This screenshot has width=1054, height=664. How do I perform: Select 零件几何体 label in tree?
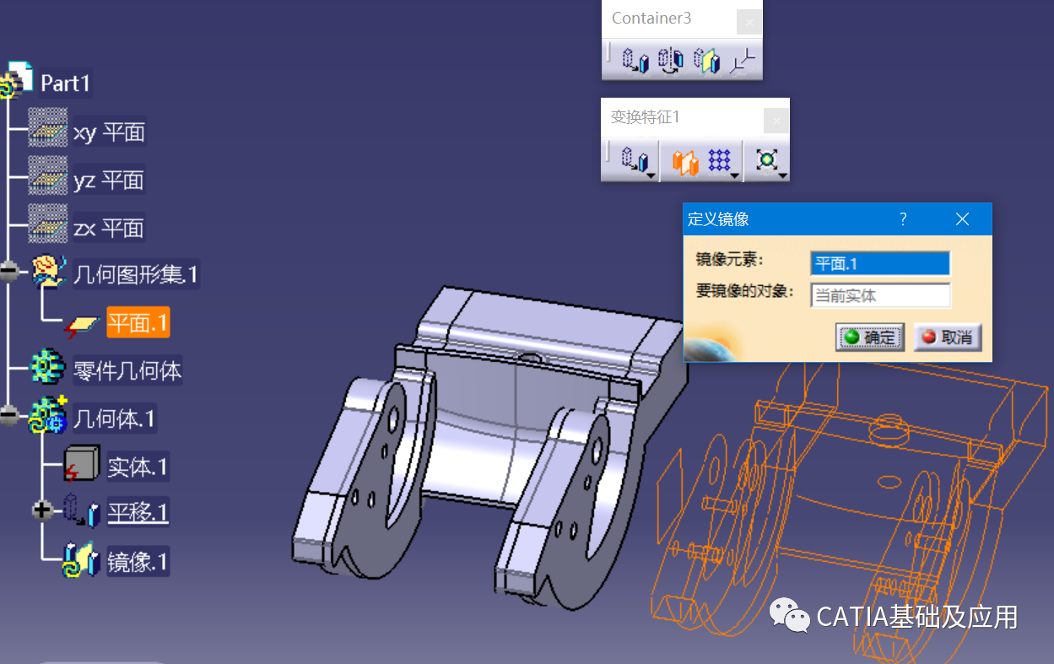pyautogui.click(x=127, y=370)
